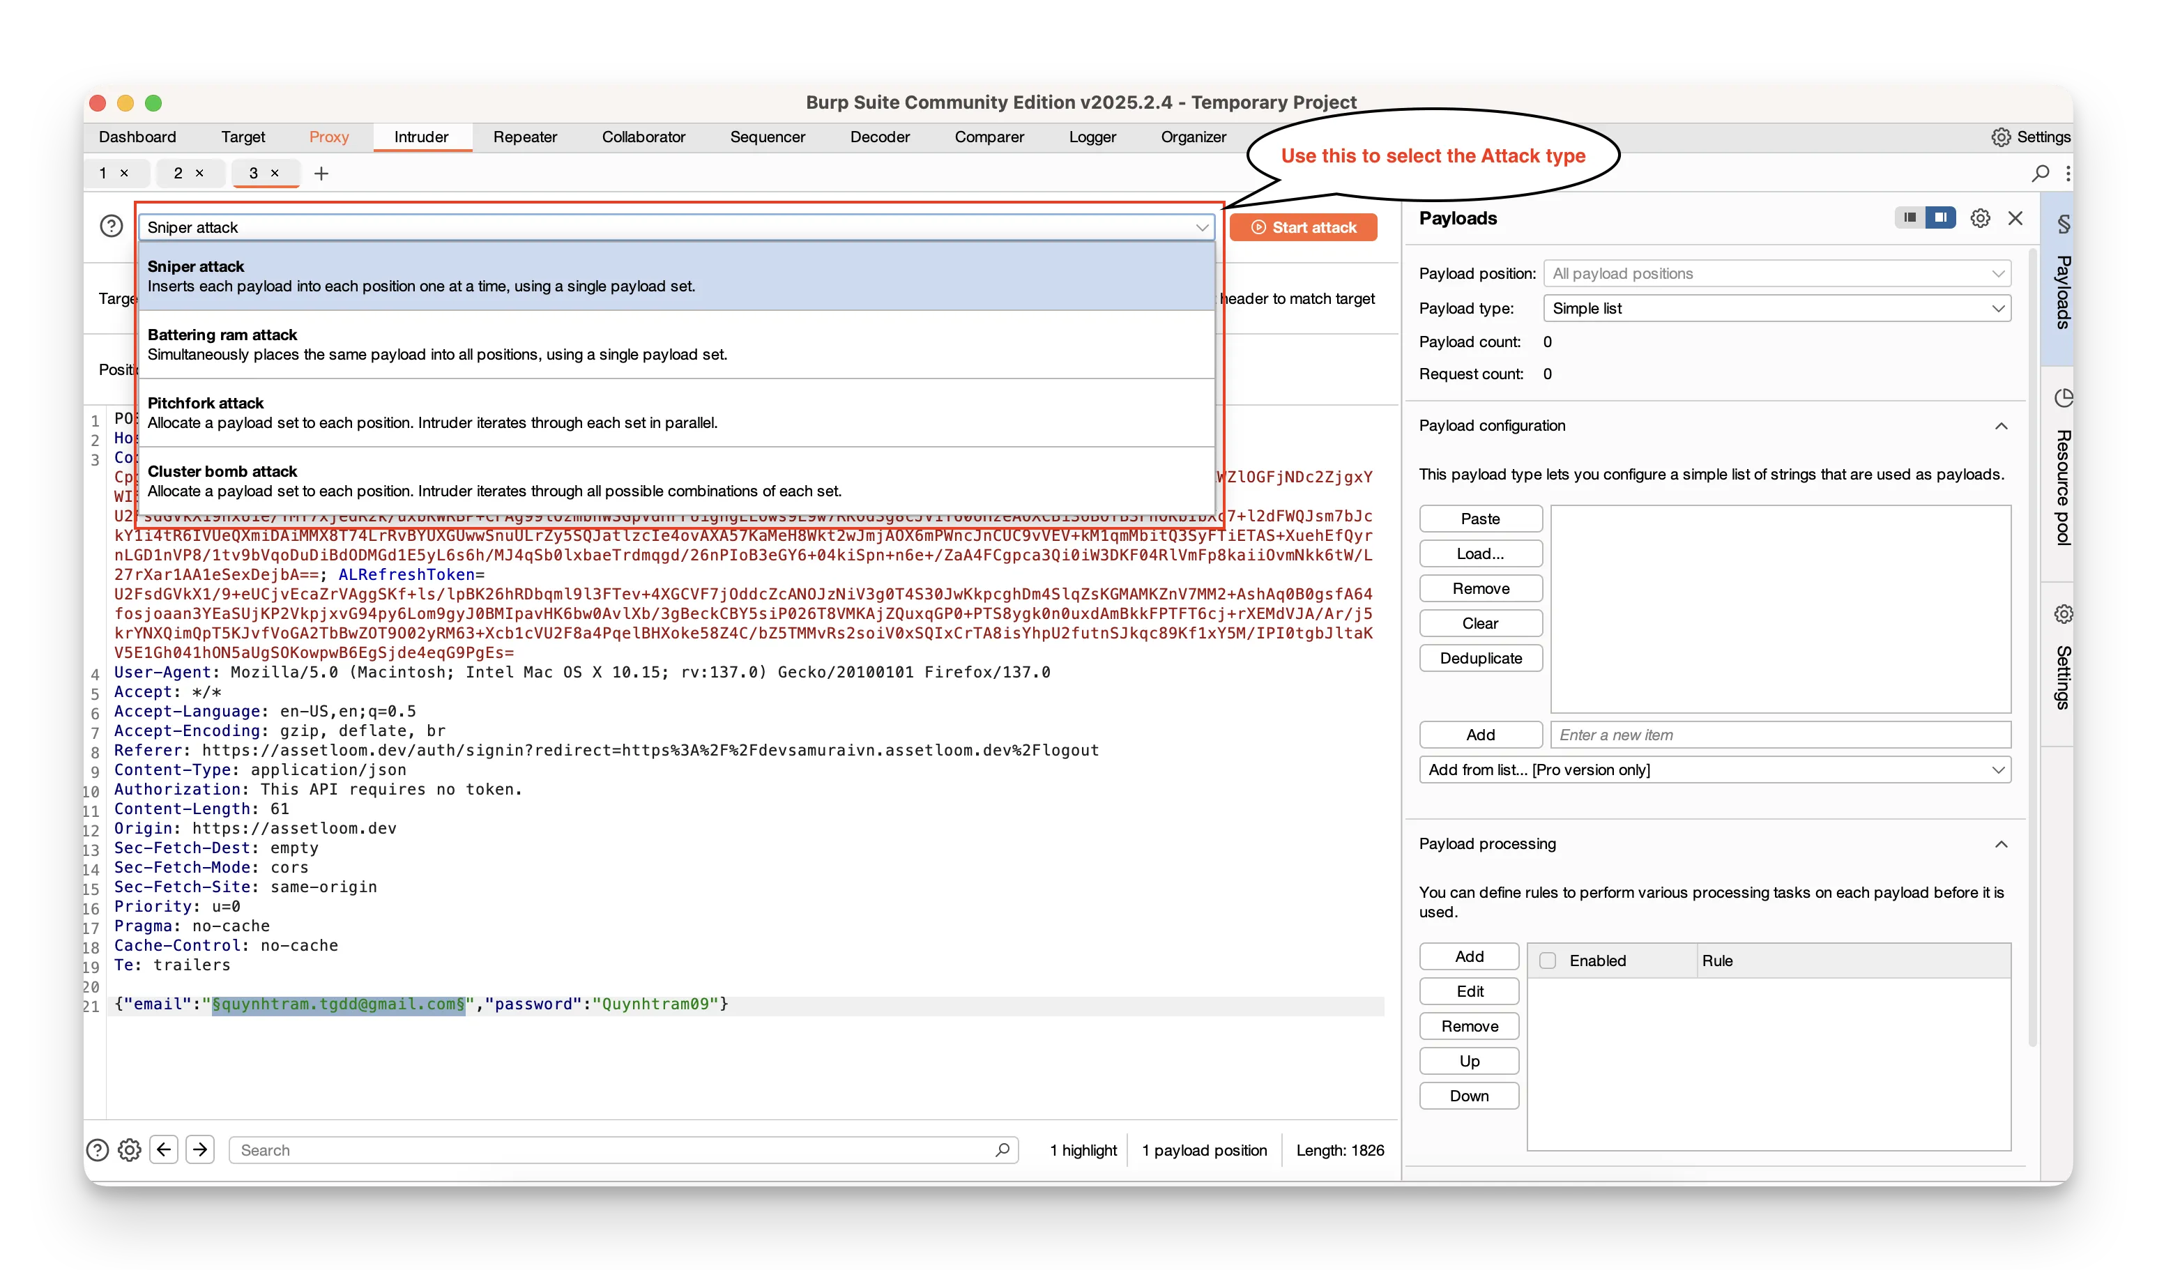Close the Payloads side panel

pos(2015,218)
